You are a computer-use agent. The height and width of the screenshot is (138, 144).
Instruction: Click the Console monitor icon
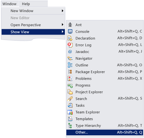70,32
